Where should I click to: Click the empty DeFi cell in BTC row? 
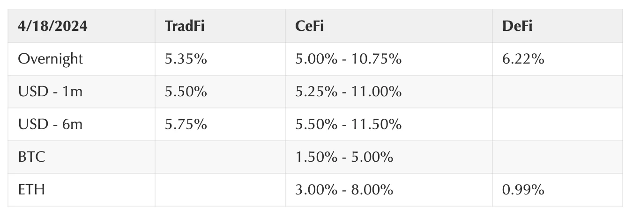click(558, 157)
